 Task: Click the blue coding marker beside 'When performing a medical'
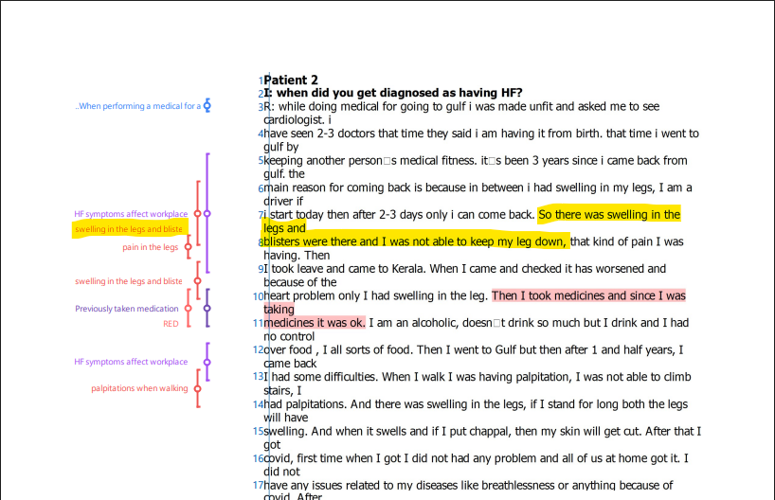tap(207, 106)
